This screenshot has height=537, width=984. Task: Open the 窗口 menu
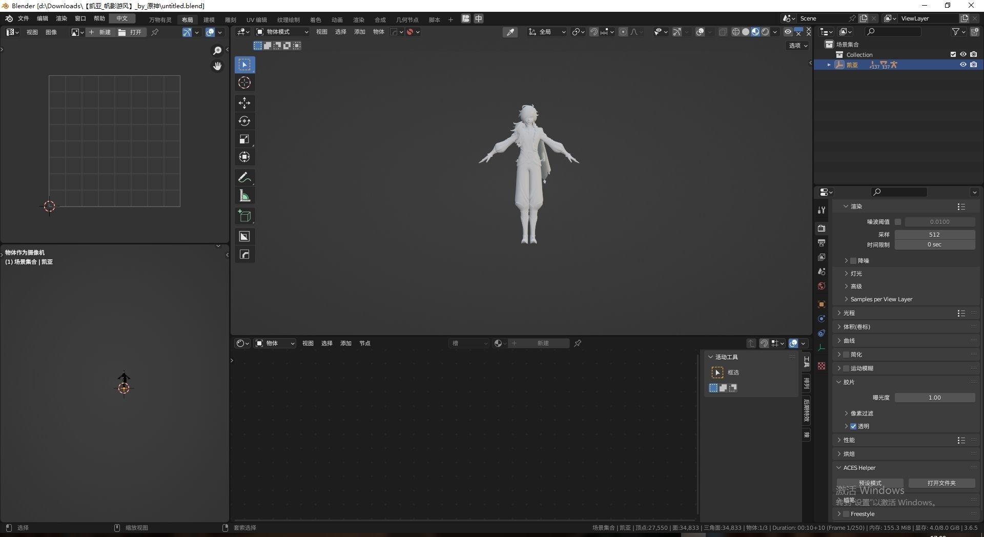pyautogui.click(x=80, y=18)
